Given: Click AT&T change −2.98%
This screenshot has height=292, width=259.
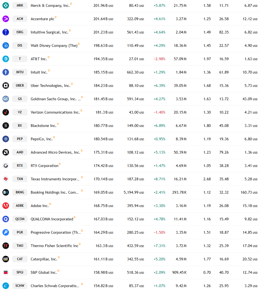Looking at the screenshot, I should pyautogui.click(x=160, y=59).
